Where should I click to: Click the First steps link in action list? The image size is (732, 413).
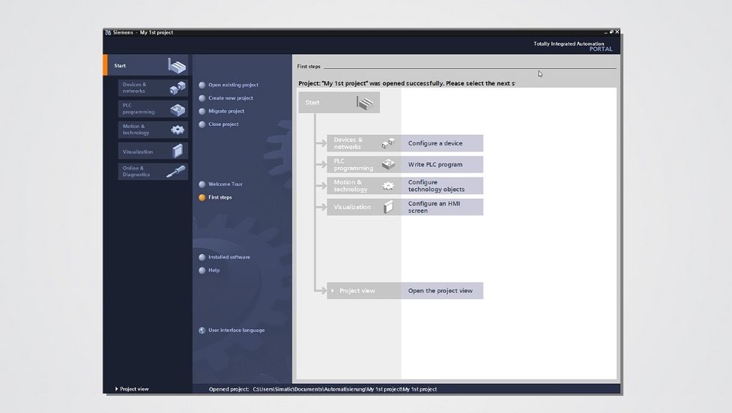click(x=220, y=197)
